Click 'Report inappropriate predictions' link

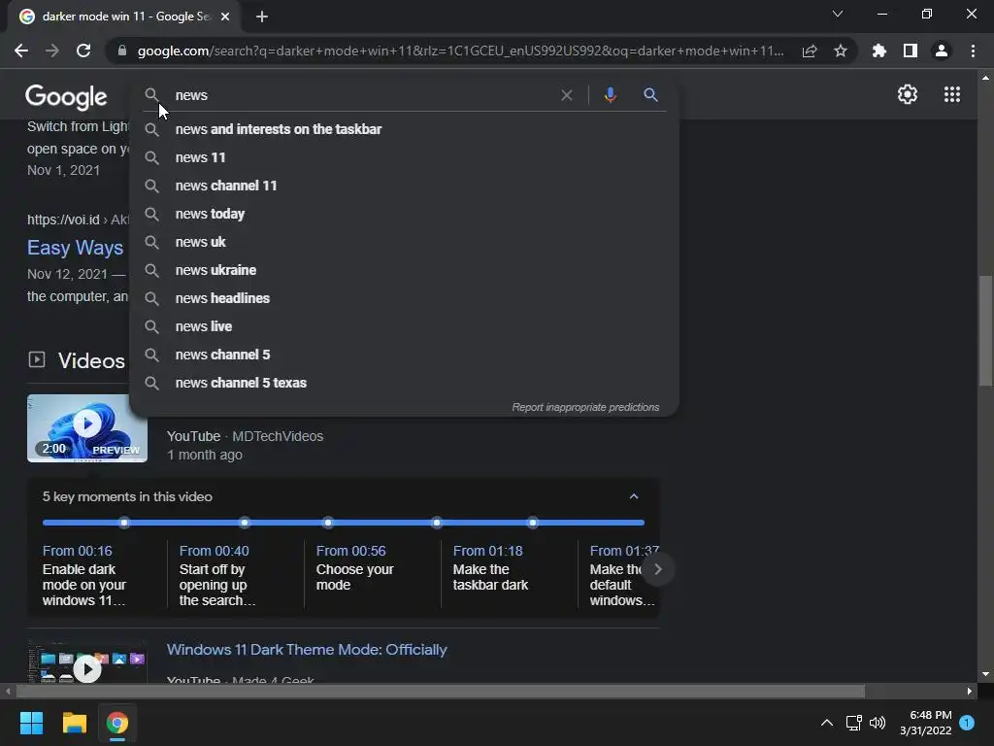point(585,407)
